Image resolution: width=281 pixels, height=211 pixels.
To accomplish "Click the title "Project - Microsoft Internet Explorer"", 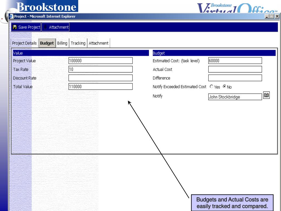I will coord(45,16).
